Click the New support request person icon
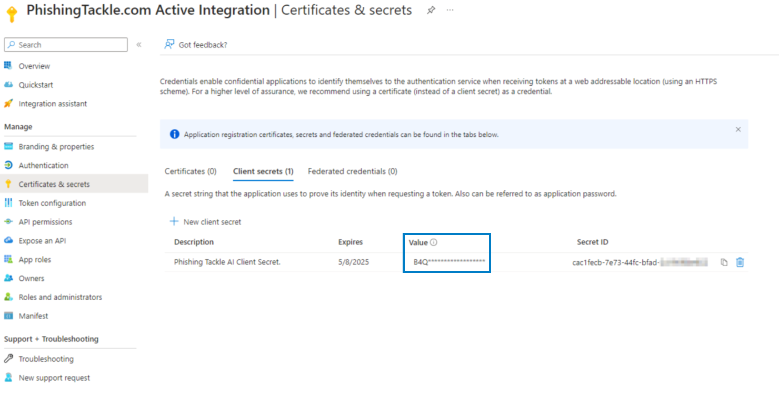 coord(8,378)
